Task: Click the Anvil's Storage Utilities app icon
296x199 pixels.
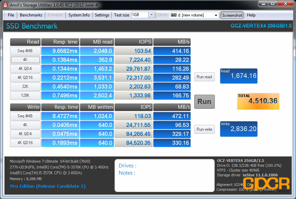Action: [5, 5]
